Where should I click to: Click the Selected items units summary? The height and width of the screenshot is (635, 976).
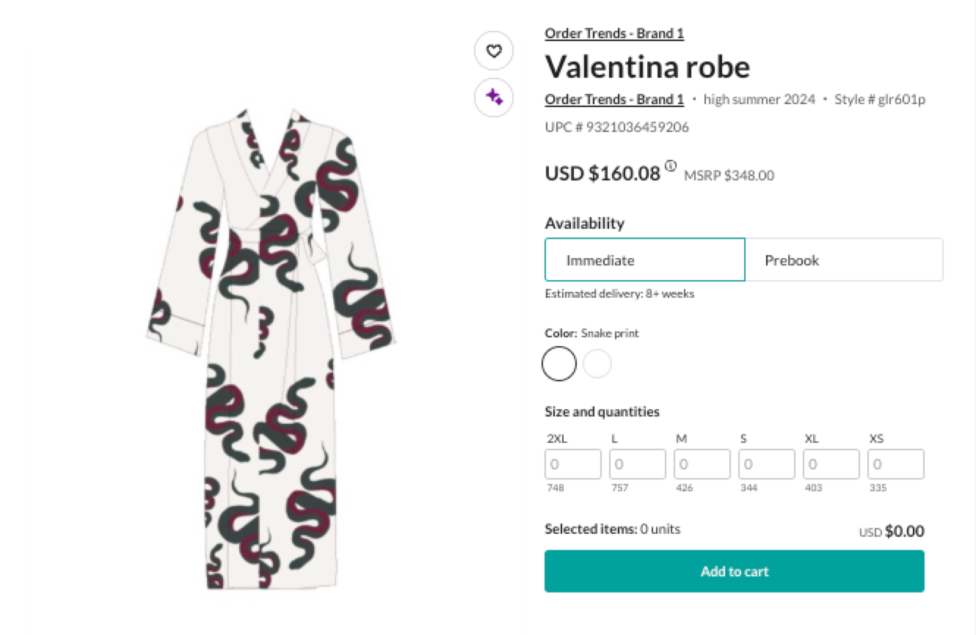tap(611, 529)
